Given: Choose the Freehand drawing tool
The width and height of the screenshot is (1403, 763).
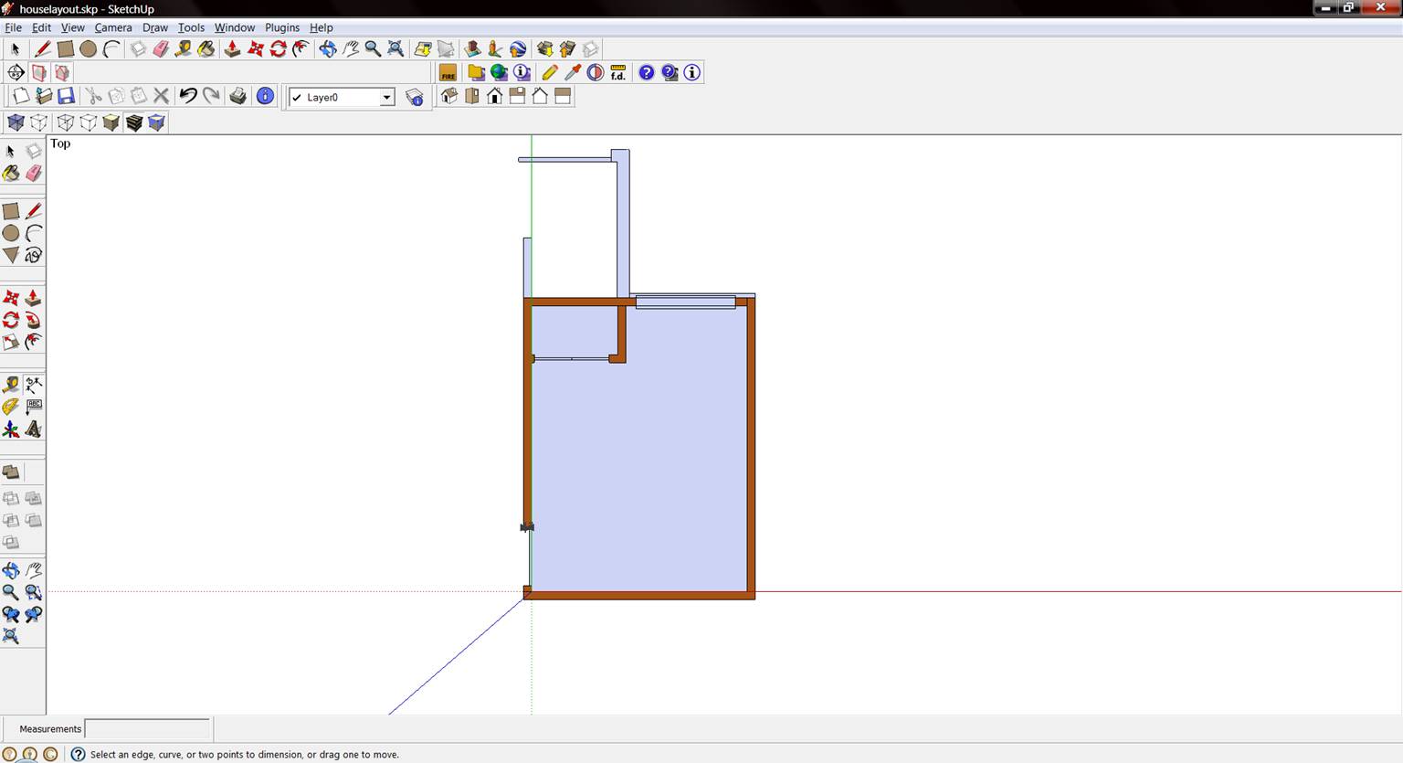Looking at the screenshot, I should (x=33, y=255).
